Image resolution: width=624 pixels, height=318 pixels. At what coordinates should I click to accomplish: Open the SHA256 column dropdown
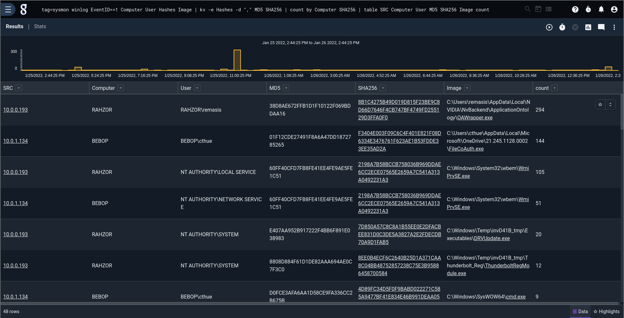[383, 88]
